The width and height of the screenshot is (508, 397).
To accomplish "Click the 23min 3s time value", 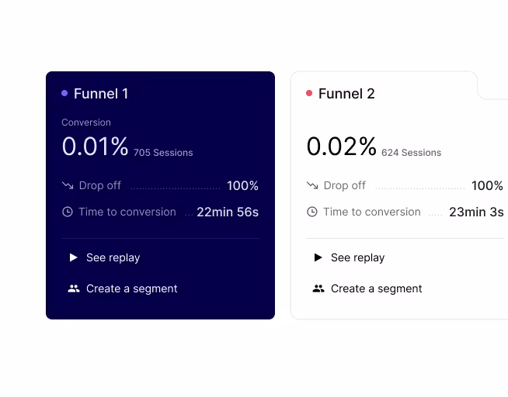I will pos(476,212).
